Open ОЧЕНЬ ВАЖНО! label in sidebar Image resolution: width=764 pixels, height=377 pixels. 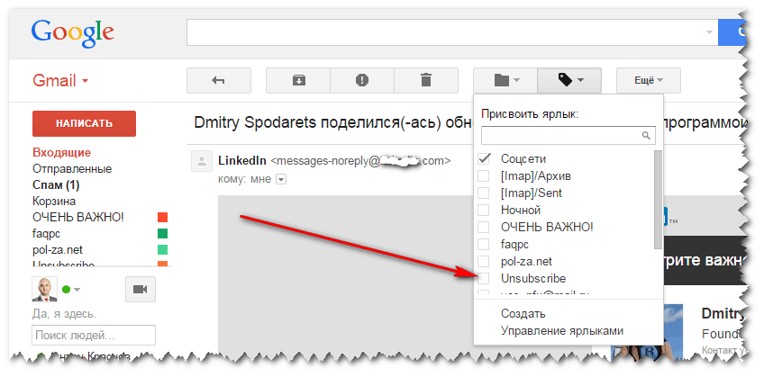(78, 217)
